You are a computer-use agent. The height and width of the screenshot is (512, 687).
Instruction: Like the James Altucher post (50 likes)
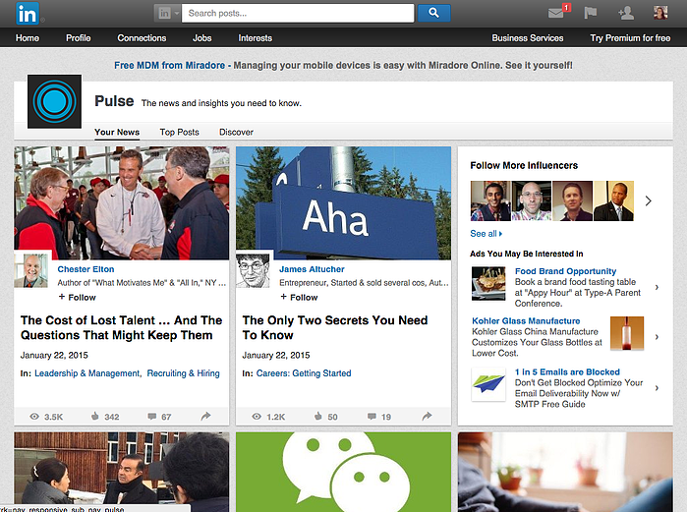pyautogui.click(x=318, y=416)
